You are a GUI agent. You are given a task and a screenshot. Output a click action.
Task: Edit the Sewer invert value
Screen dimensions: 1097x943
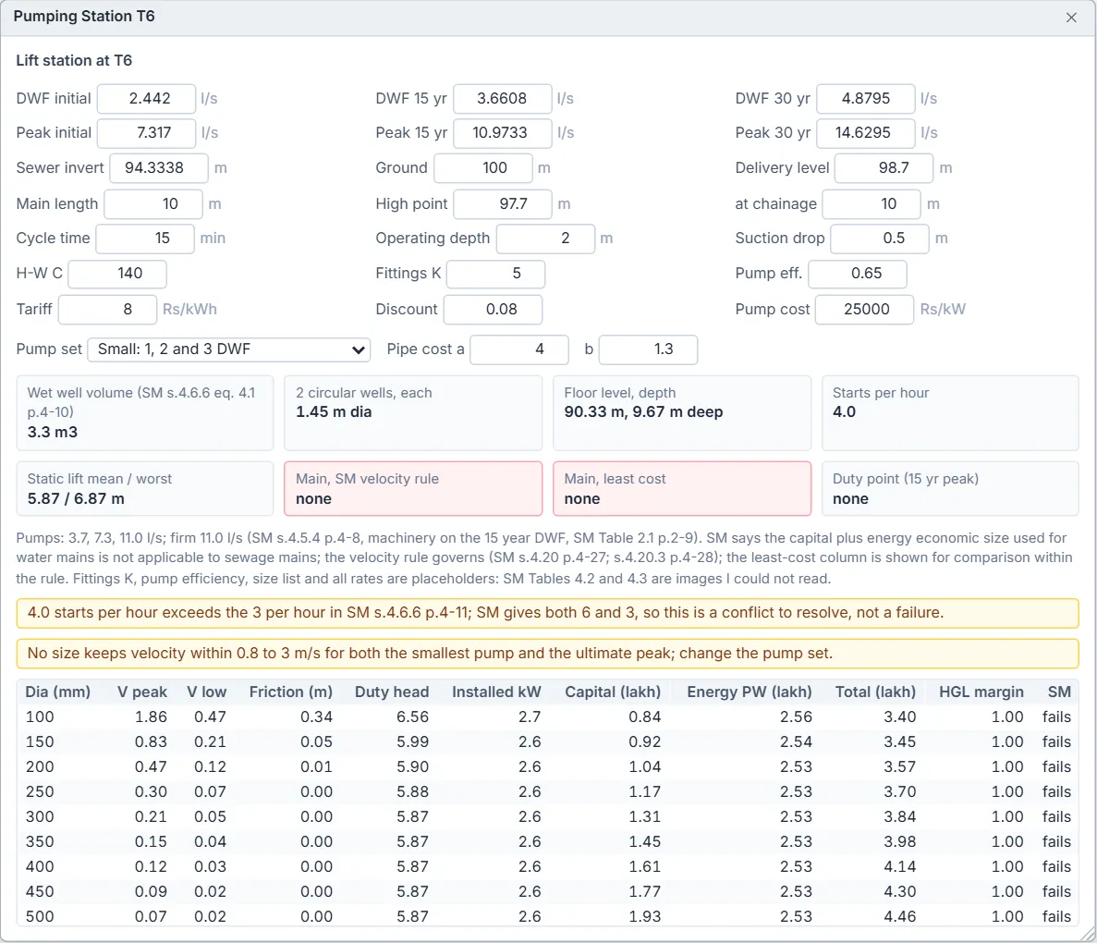[159, 168]
